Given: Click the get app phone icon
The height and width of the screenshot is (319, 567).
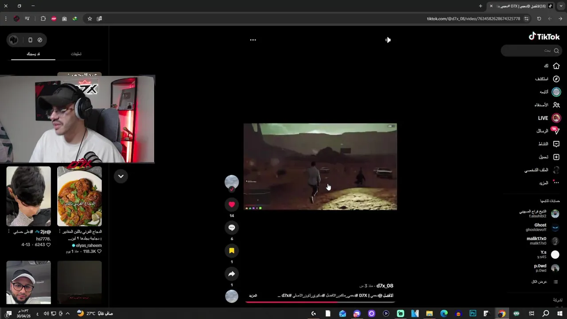Looking at the screenshot, I should 30,40.
